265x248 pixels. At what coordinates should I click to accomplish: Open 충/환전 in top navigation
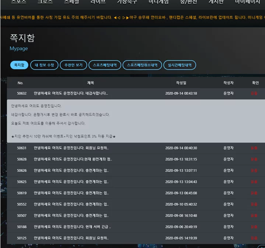pos(188,2)
